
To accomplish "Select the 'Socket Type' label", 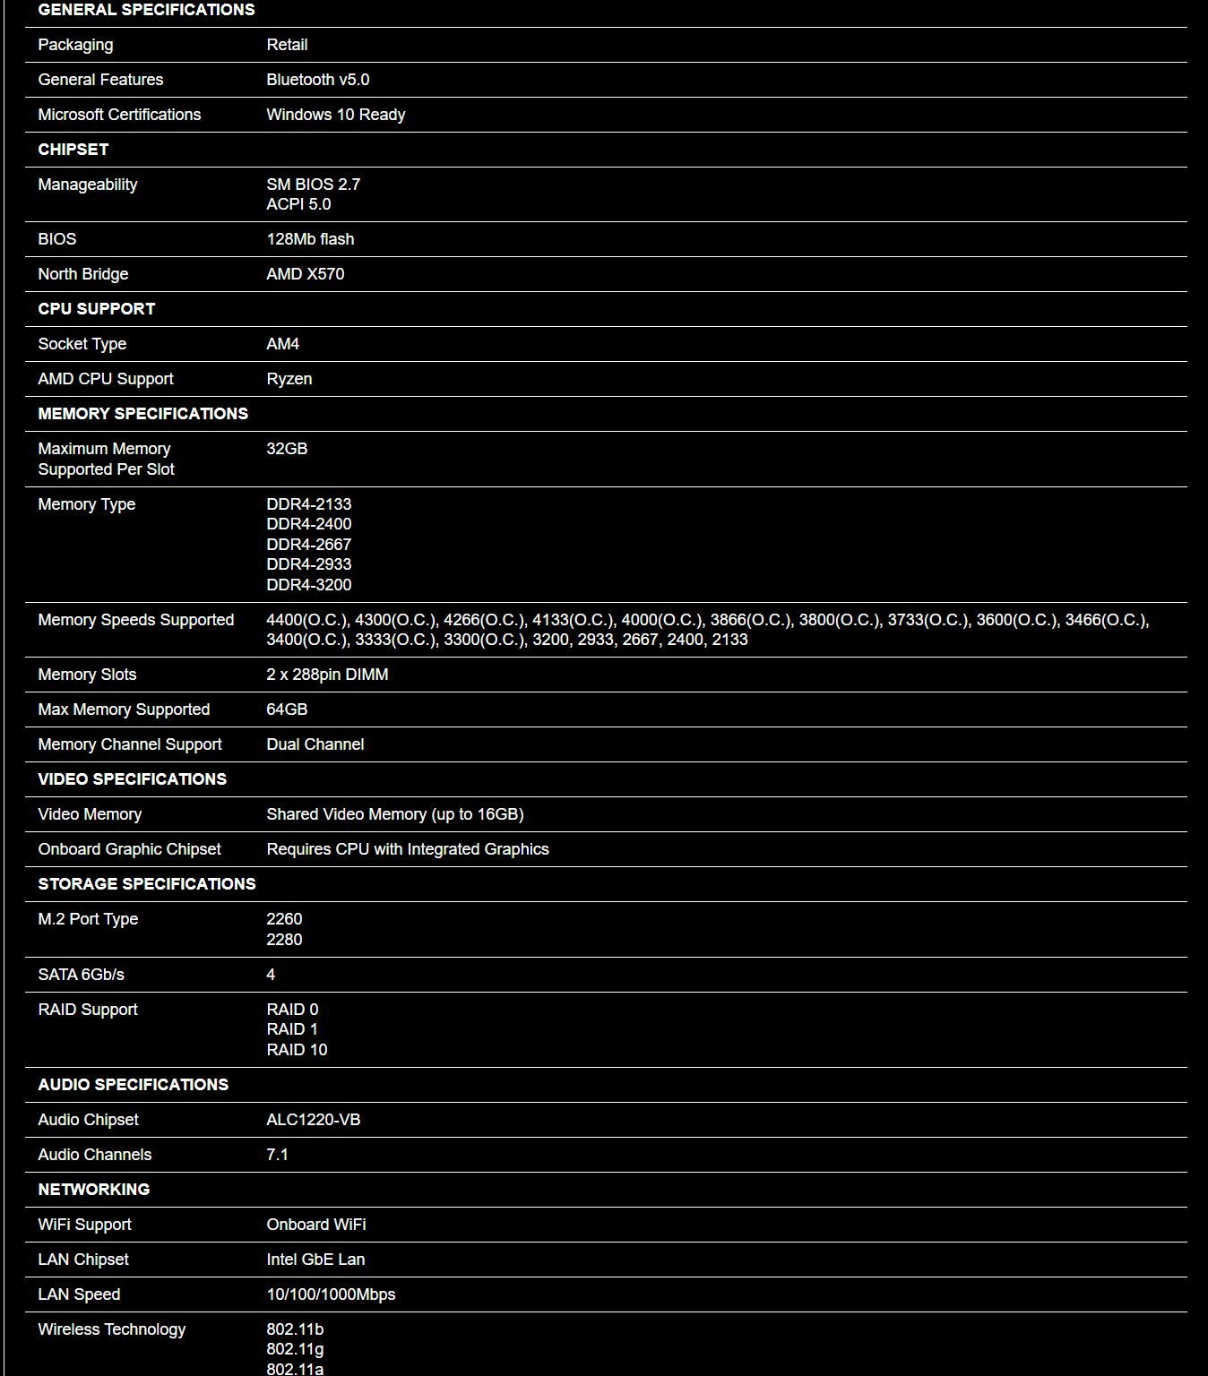I will coord(82,344).
